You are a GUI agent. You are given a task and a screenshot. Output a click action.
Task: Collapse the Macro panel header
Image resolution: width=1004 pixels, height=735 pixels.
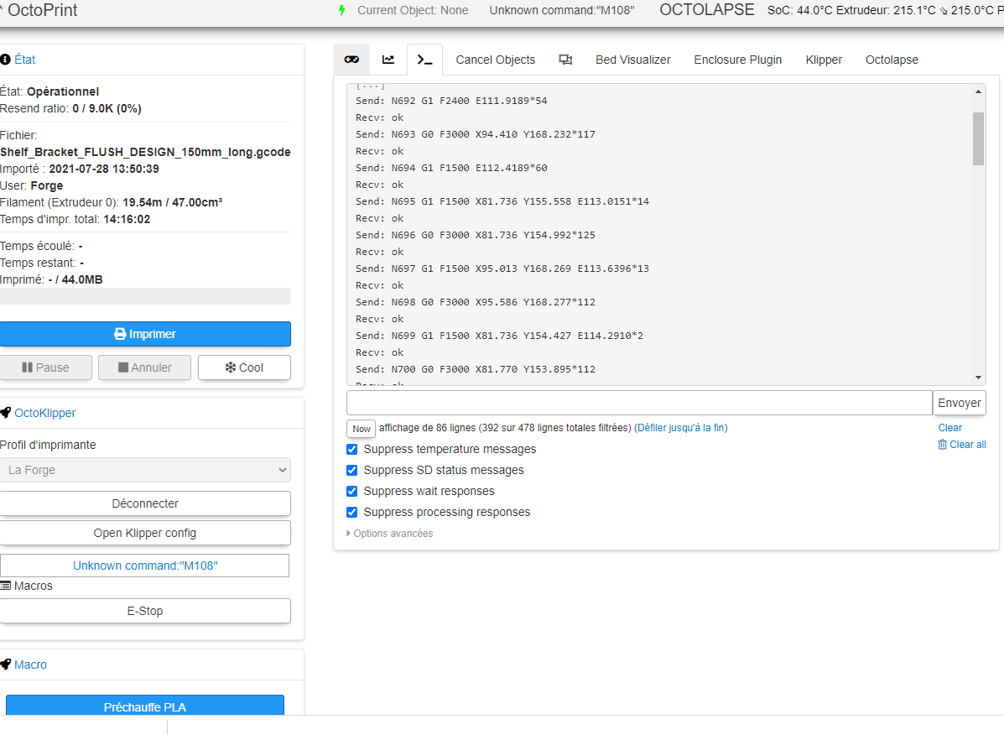pos(30,665)
